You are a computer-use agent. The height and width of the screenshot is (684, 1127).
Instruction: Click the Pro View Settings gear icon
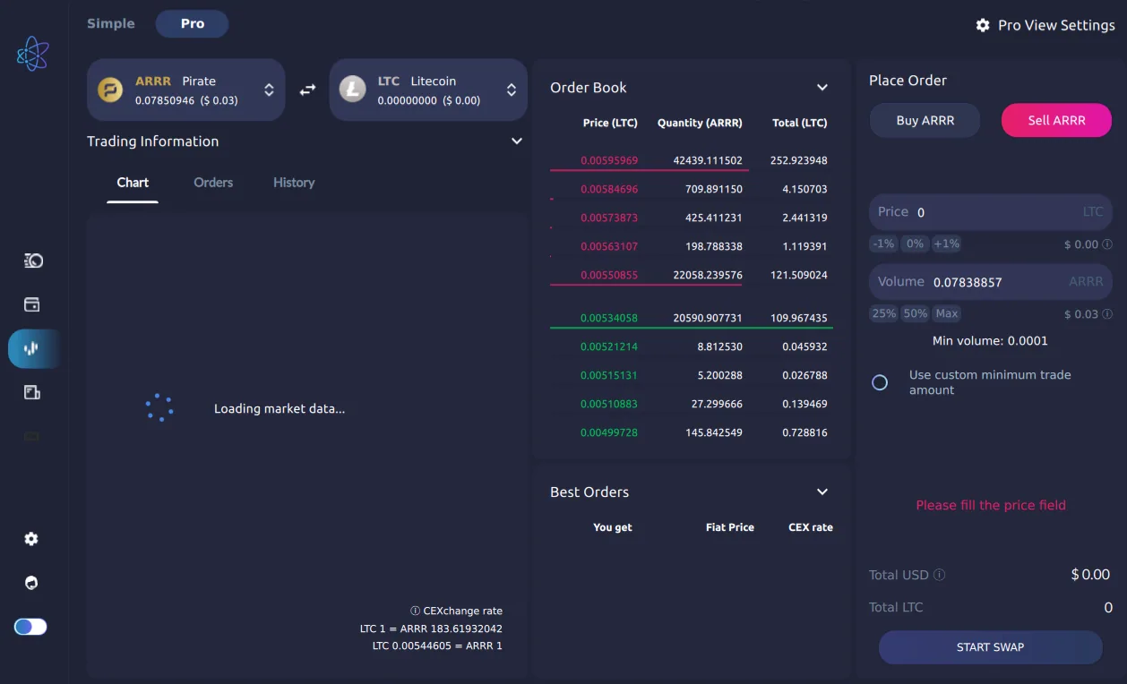tap(983, 25)
